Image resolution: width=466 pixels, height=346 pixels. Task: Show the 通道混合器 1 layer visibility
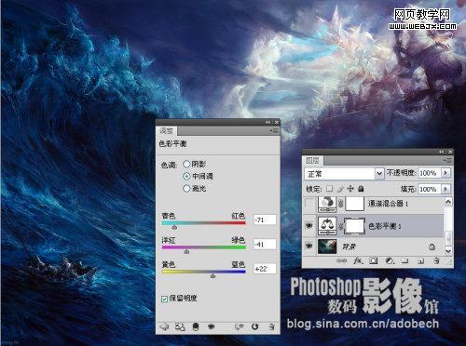coord(309,204)
